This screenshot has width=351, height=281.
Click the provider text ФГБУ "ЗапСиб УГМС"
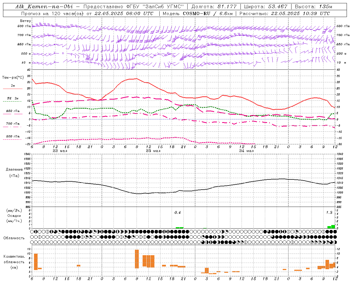point(155,7)
